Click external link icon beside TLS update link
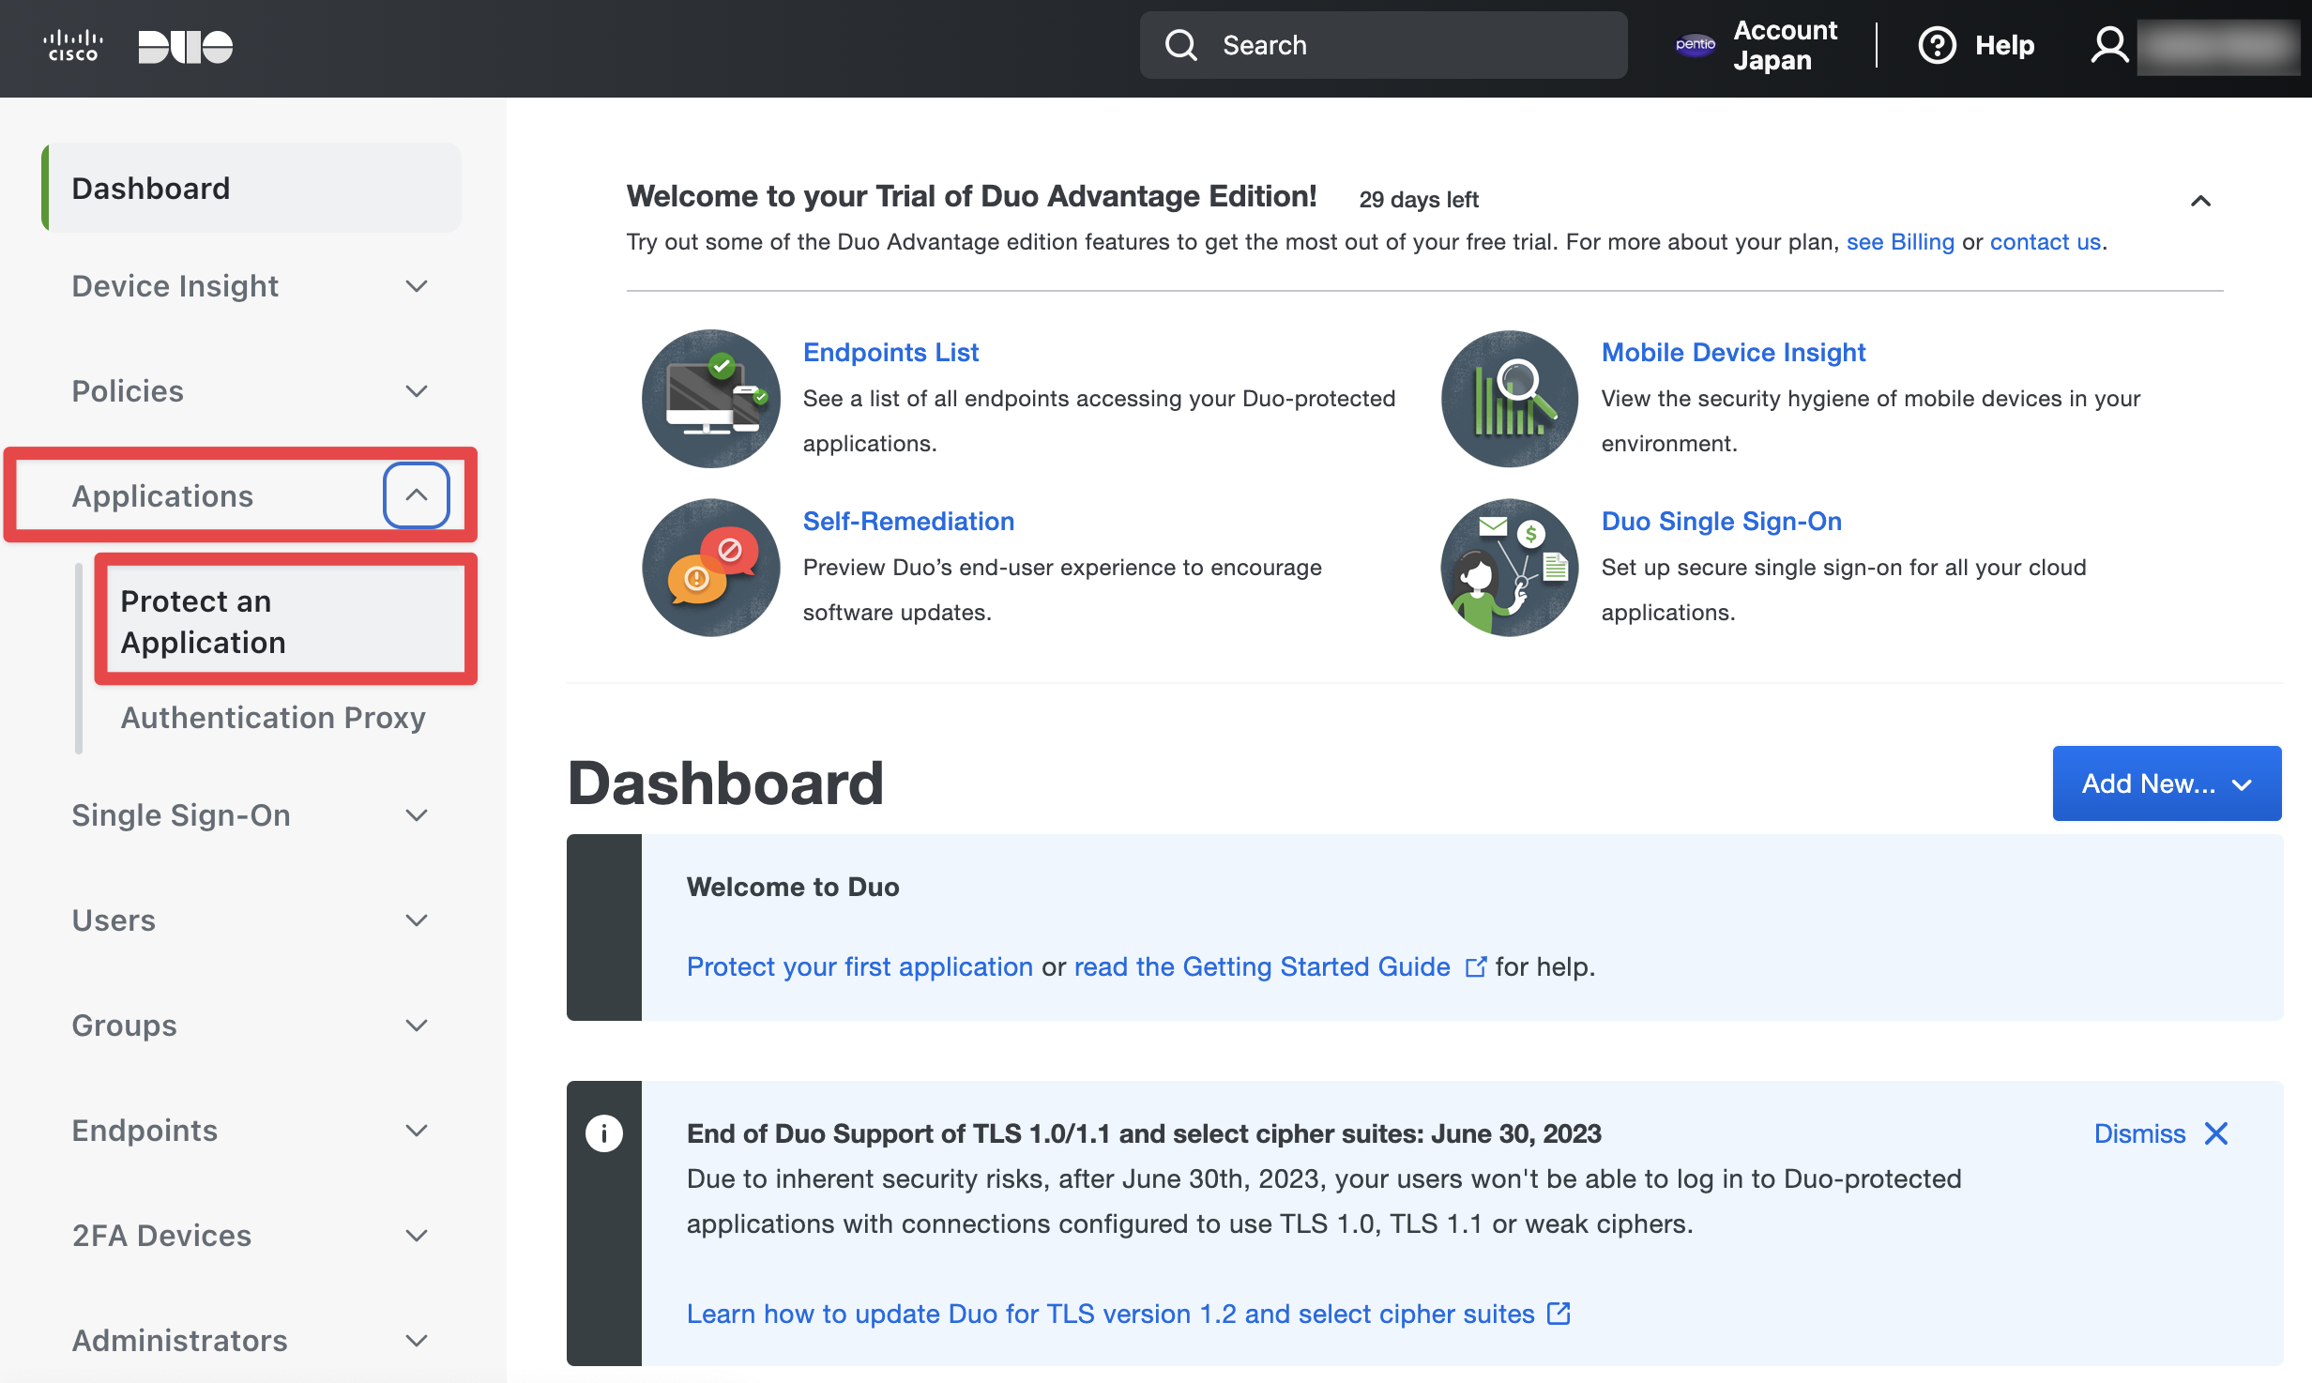This screenshot has height=1383, width=2312. pyautogui.click(x=1559, y=1313)
